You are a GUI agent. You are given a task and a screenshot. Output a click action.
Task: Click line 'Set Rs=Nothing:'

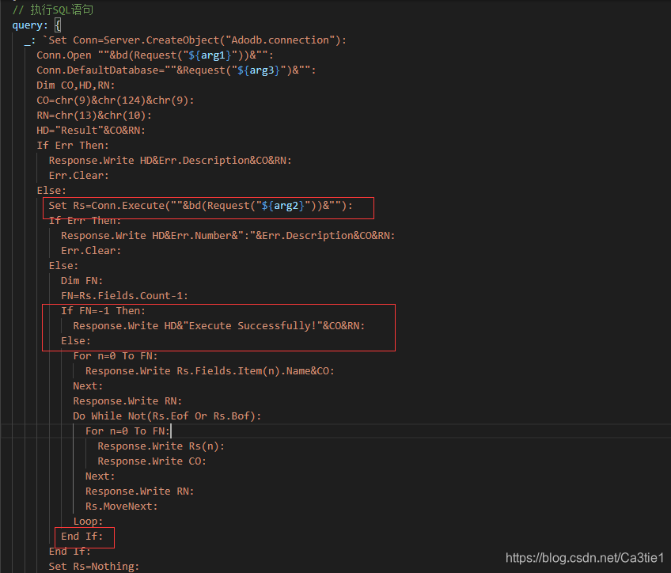(94, 566)
